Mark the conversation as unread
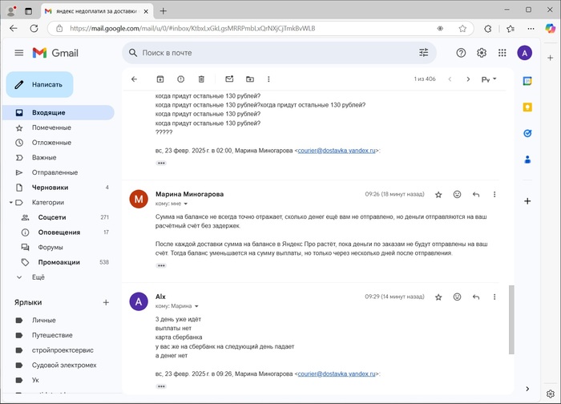This screenshot has height=404, width=561. (229, 79)
